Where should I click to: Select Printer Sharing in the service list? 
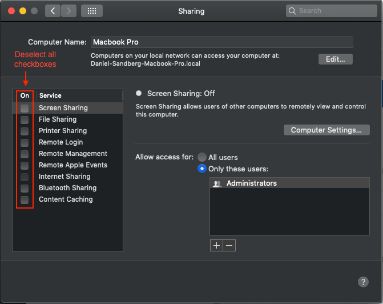68,131
